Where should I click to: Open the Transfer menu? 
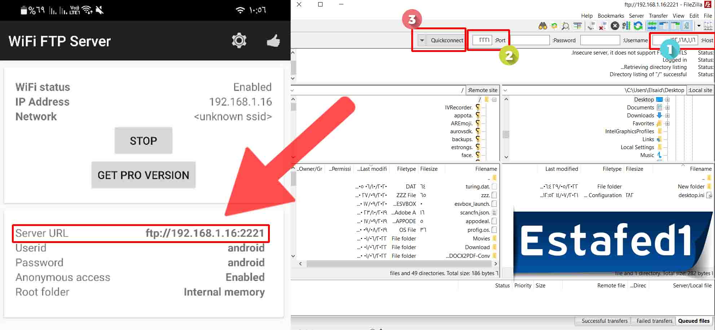658,16
